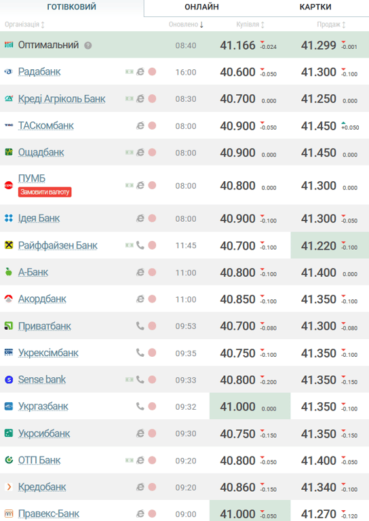Image resolution: width=369 pixels, height=521 pixels.
Task: Click the phone icon in Укргазбанк row
Action: (x=140, y=406)
